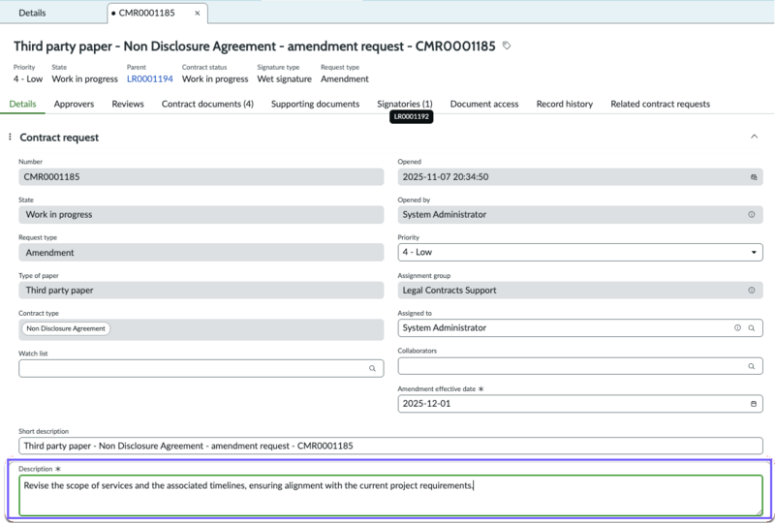View info icon for Legal Contracts Support group
The width and height of the screenshot is (775, 524).
[752, 291]
